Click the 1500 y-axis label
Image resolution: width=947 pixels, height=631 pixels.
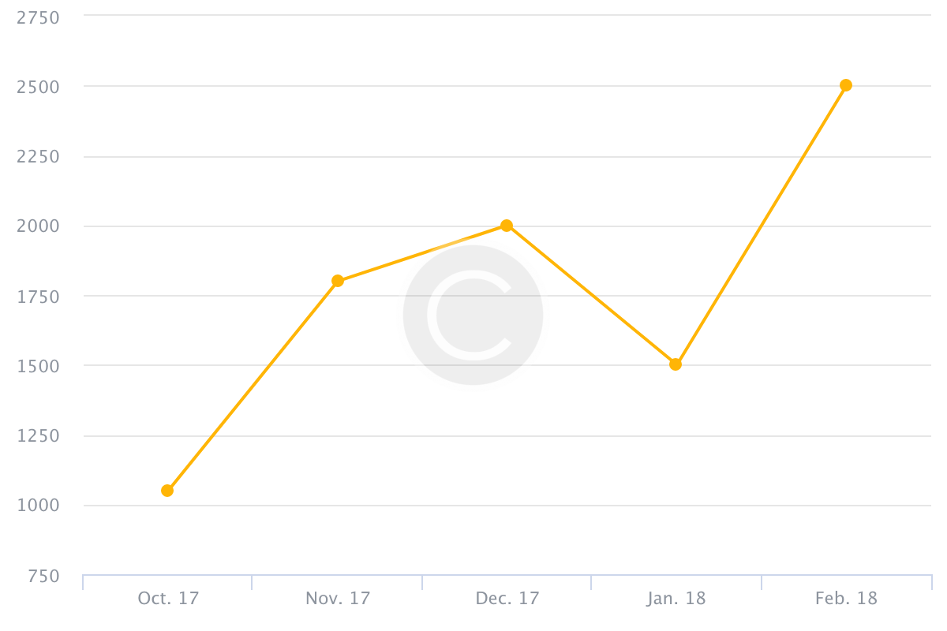click(x=38, y=366)
